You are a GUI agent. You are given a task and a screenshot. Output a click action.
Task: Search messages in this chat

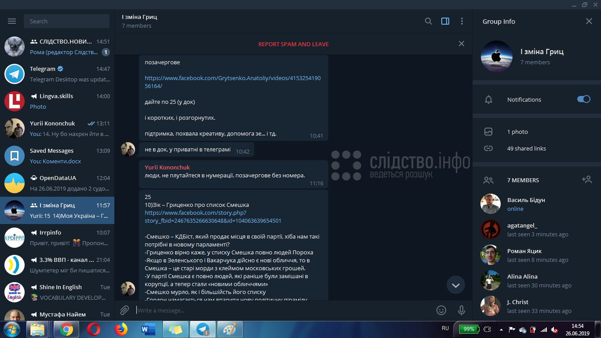[x=428, y=21]
